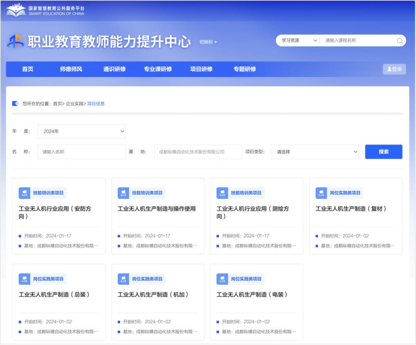
Task: Click the icon on 工业无人机生产制造（电装）card
Action: (222, 279)
